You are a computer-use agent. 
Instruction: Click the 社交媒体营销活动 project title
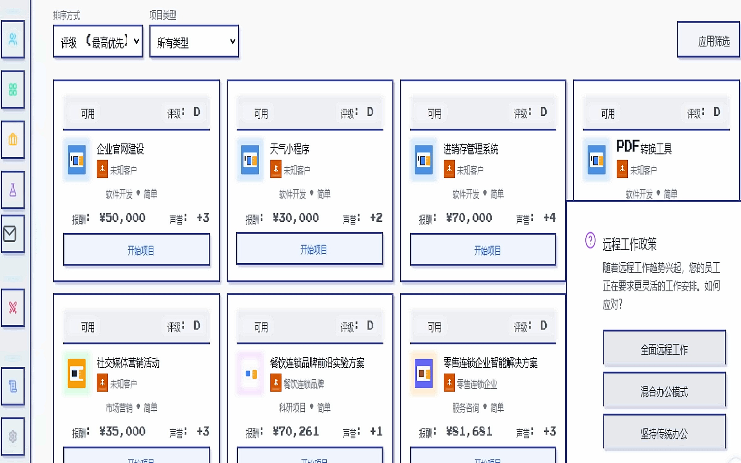point(128,363)
